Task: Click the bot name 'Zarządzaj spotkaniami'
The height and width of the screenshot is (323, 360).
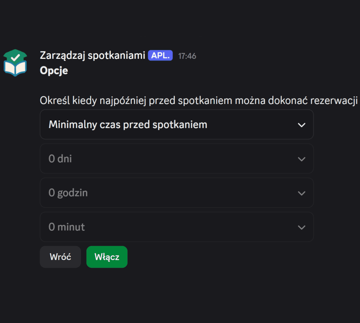Action: [92, 55]
